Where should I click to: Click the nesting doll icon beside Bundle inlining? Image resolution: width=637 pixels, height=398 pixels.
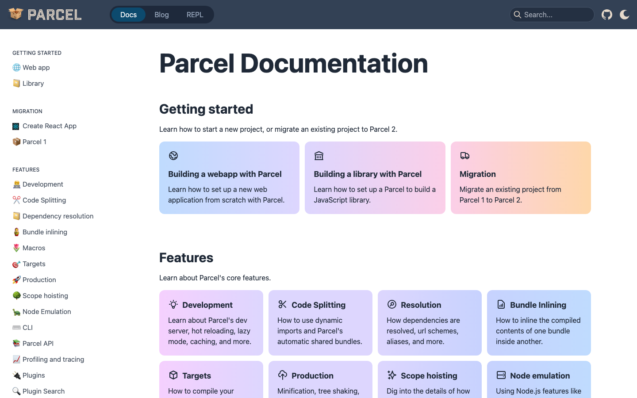16,232
